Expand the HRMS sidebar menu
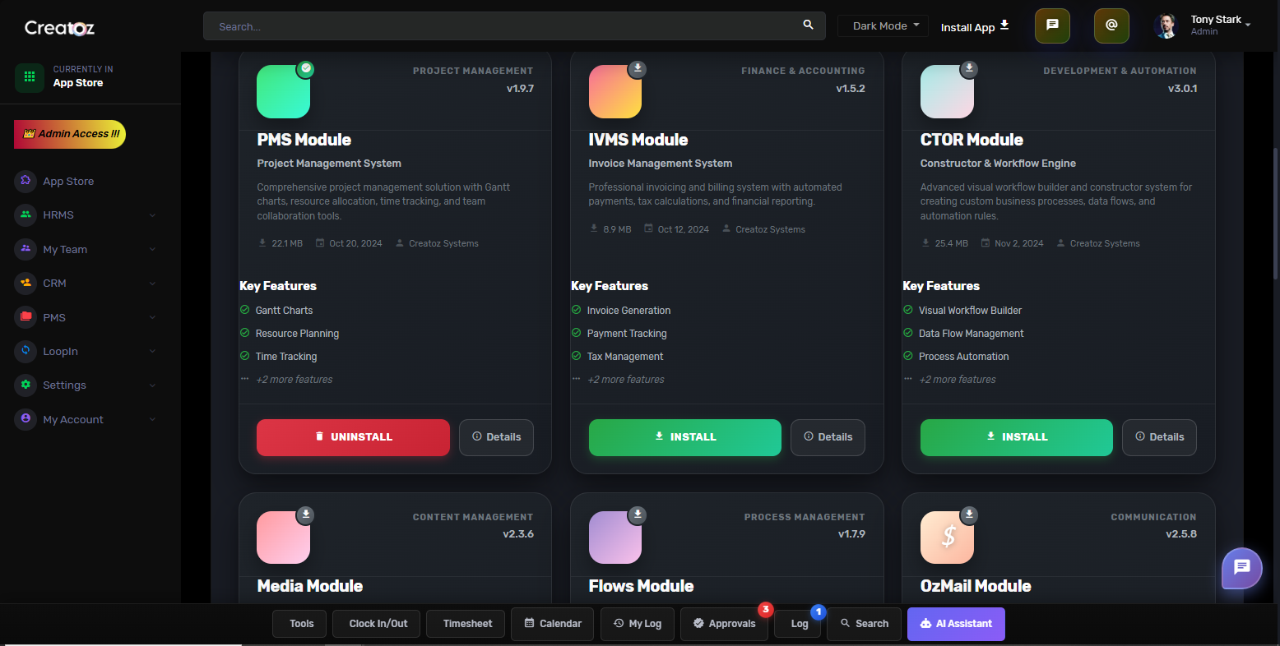Viewport: 1280px width, 646px height. tap(86, 215)
